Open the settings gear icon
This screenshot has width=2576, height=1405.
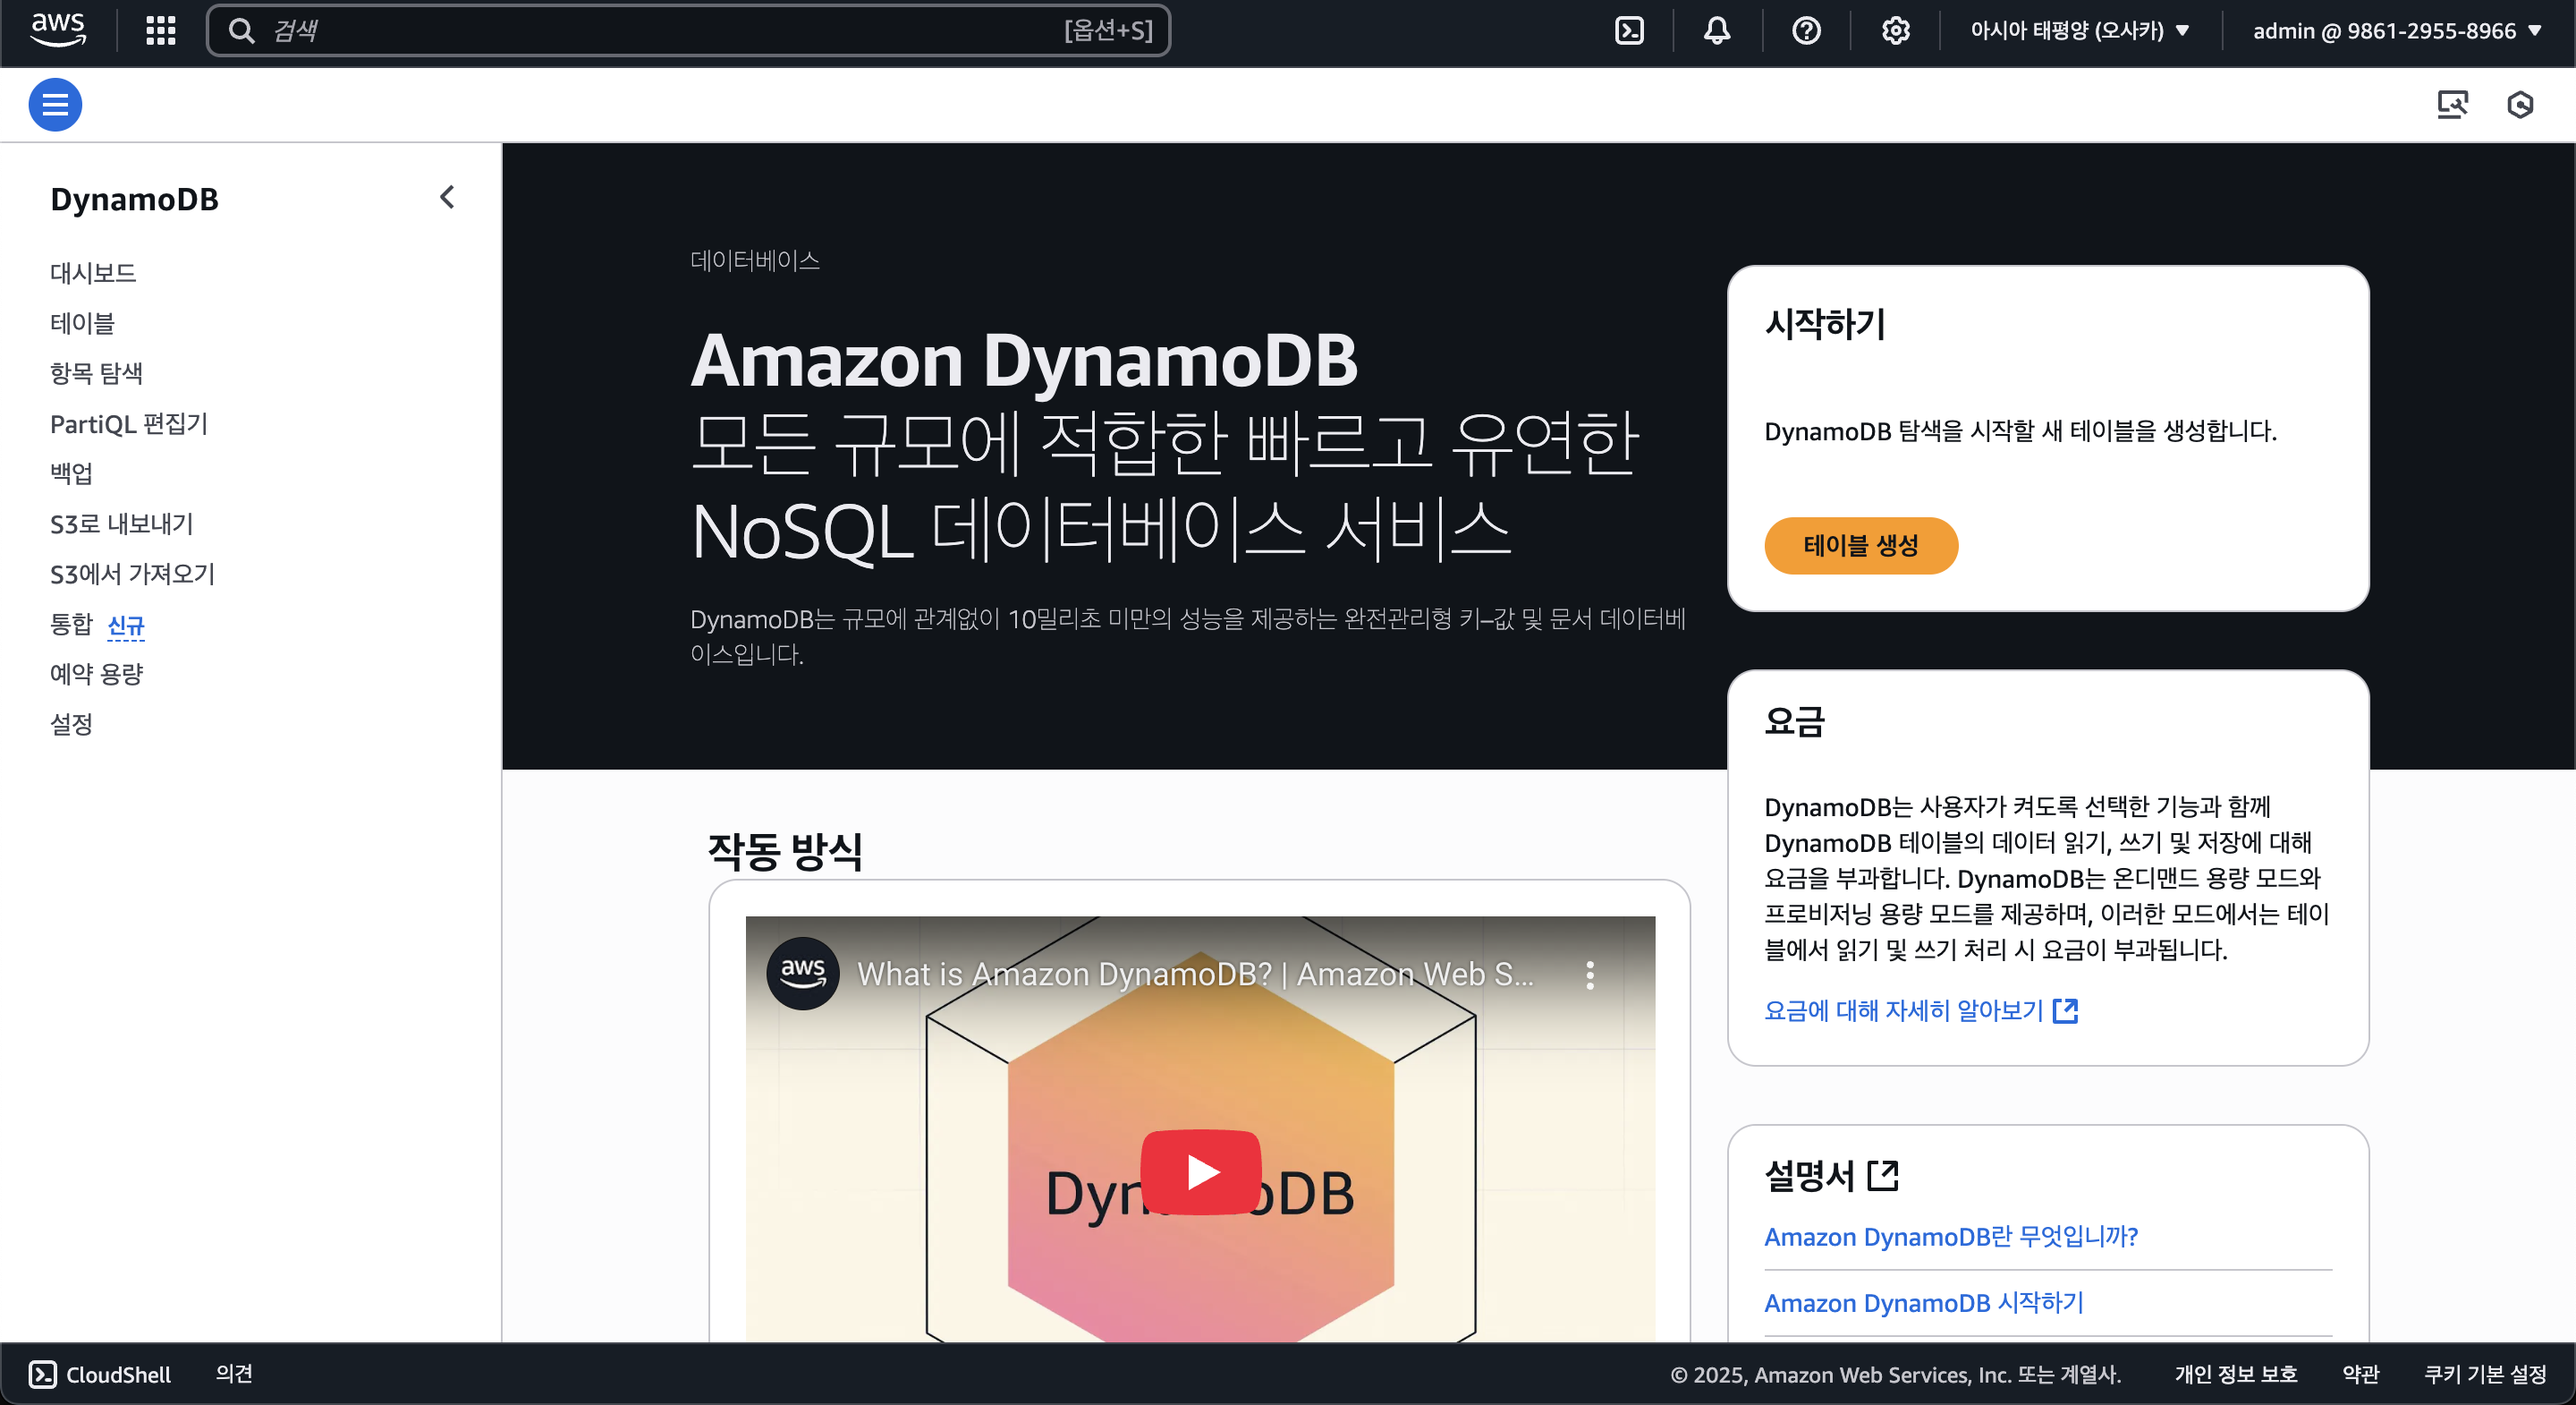(1895, 30)
